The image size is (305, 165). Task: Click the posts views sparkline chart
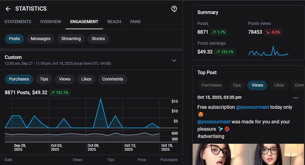coord(268,51)
